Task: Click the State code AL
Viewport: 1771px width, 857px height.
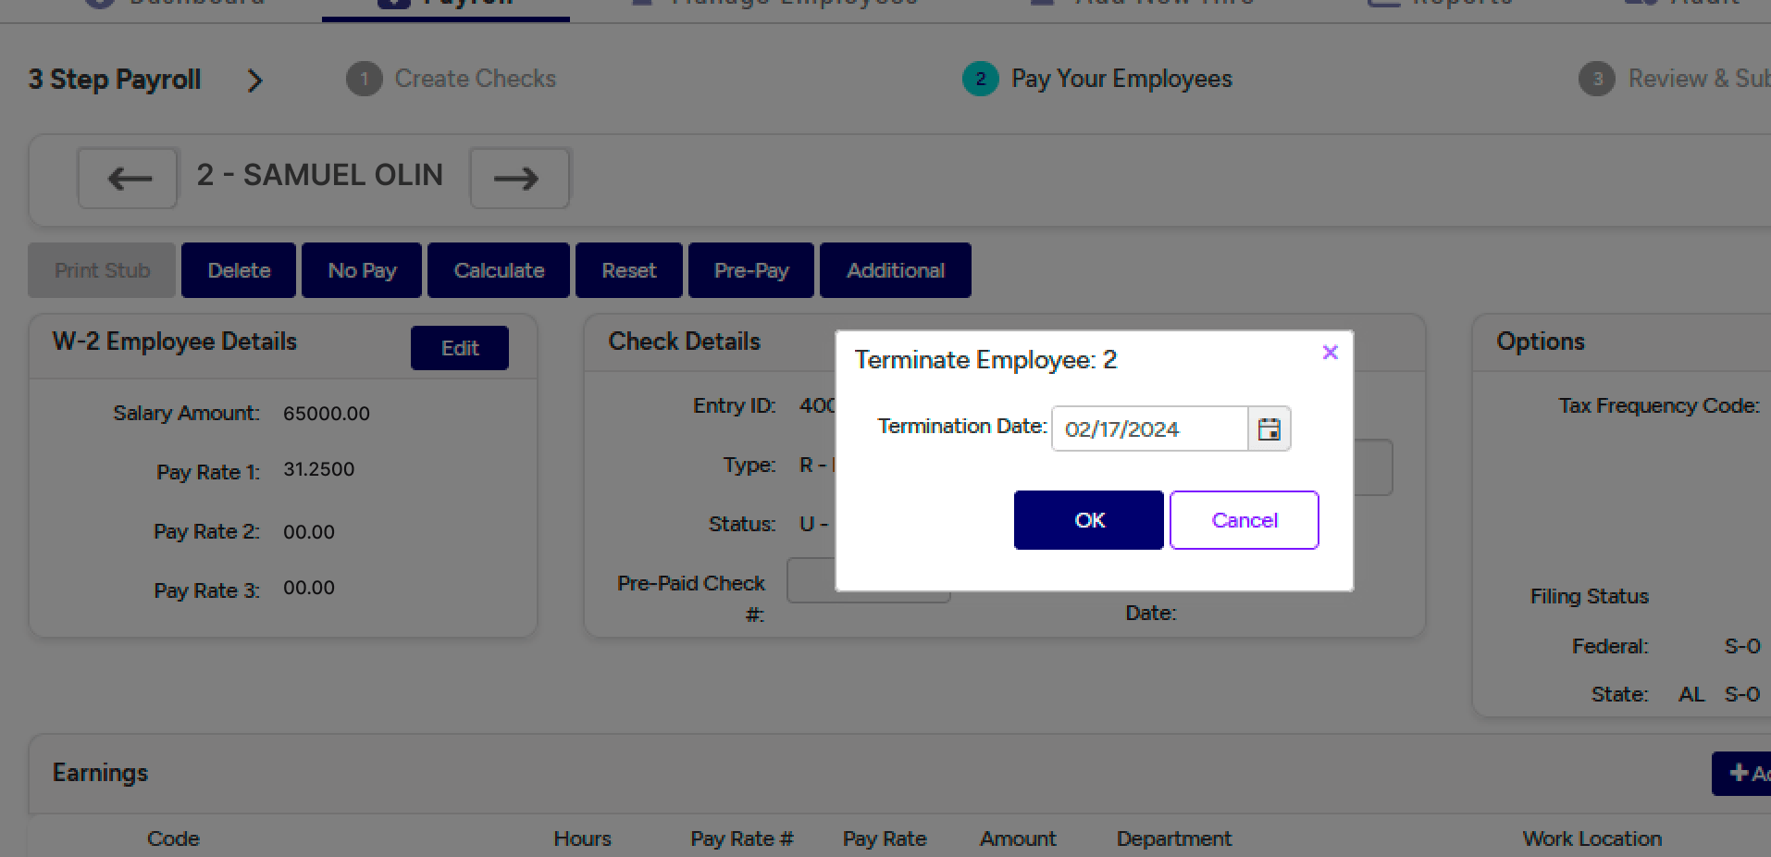Action: pyautogui.click(x=1691, y=694)
